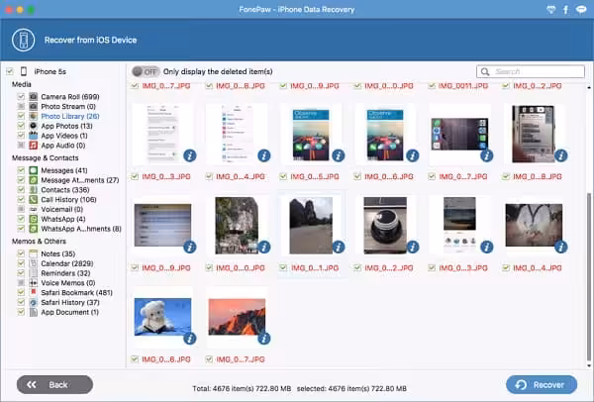Click the Notes icon

click(x=34, y=253)
